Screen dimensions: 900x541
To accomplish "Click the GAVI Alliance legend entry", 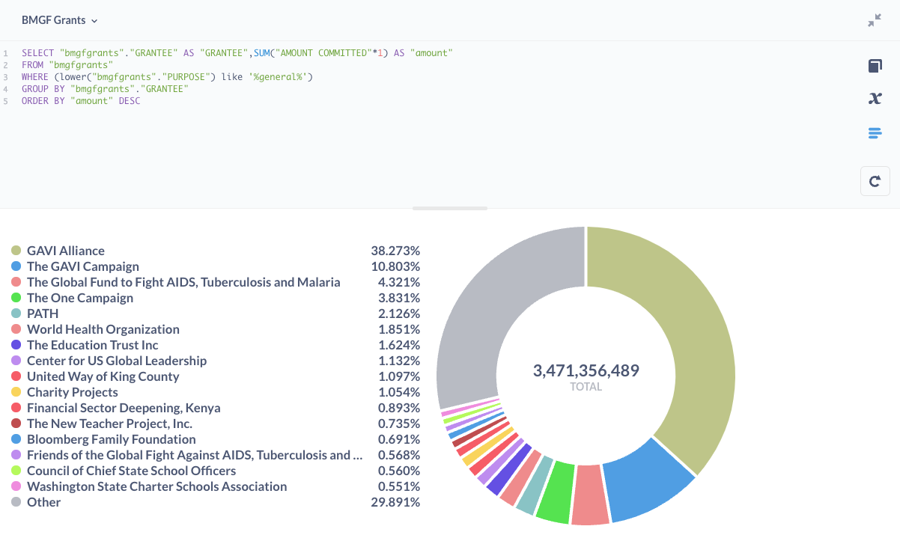I will tap(66, 251).
